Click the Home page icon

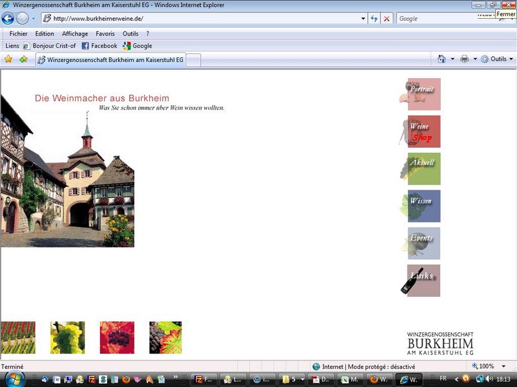click(441, 59)
